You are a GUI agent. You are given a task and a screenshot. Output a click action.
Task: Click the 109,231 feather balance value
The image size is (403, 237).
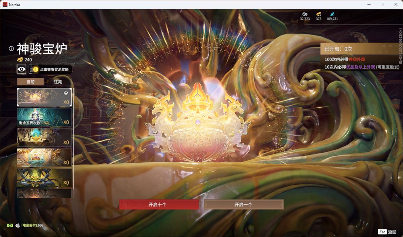coord(332,19)
